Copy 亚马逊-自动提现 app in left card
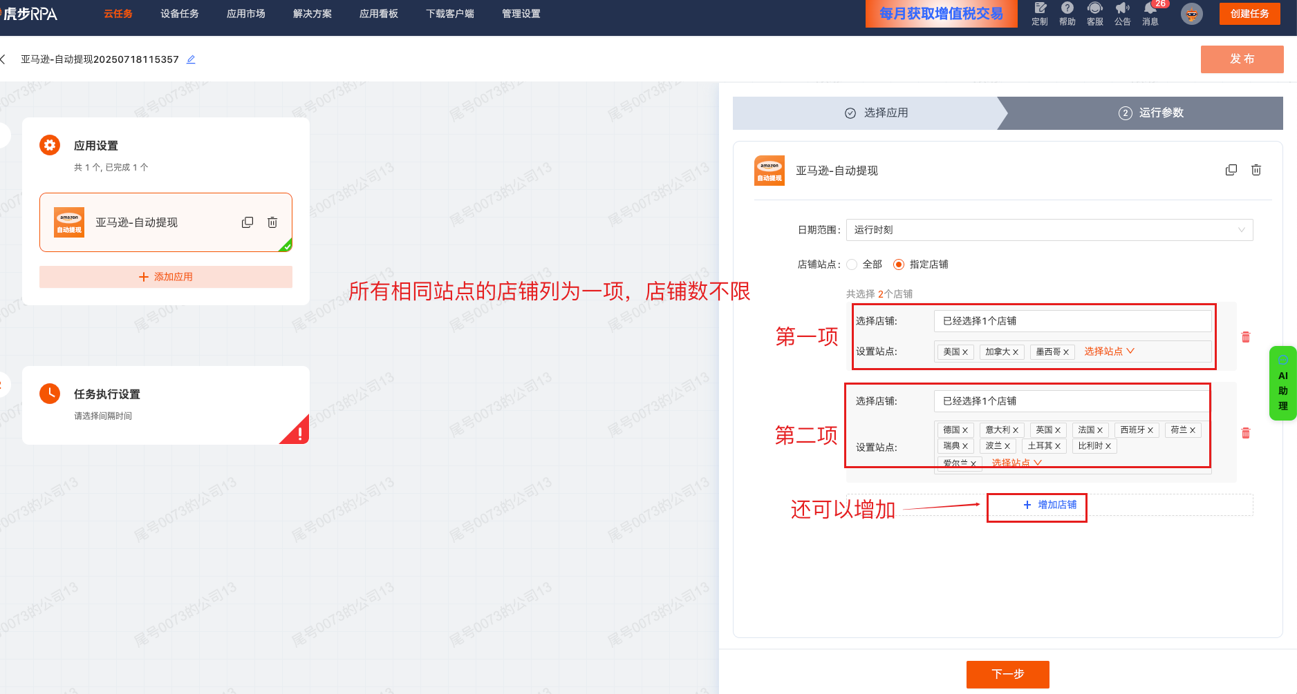This screenshot has height=694, width=1297. (x=248, y=222)
